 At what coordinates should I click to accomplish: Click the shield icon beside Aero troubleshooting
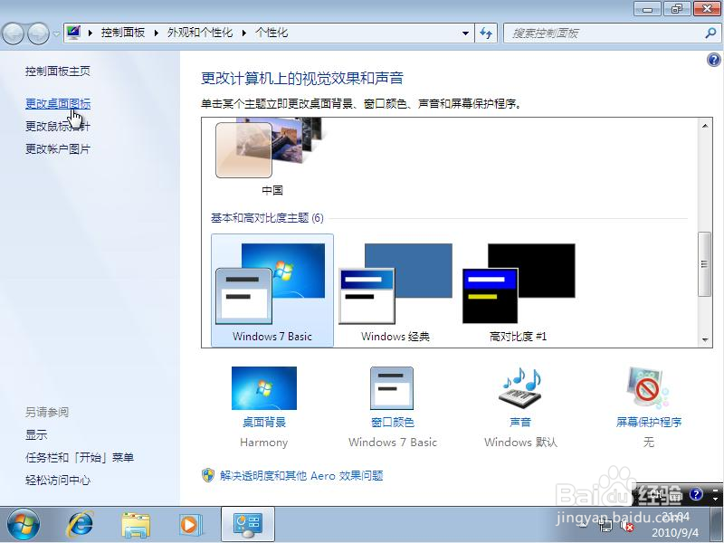(208, 475)
